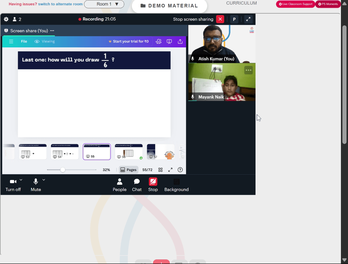
Task: Open the DEMO MATERIAL tab
Action: (x=169, y=6)
